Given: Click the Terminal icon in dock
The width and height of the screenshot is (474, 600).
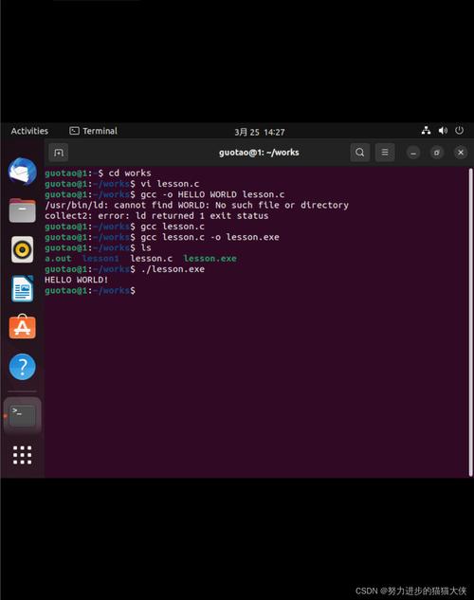Looking at the screenshot, I should click(22, 415).
